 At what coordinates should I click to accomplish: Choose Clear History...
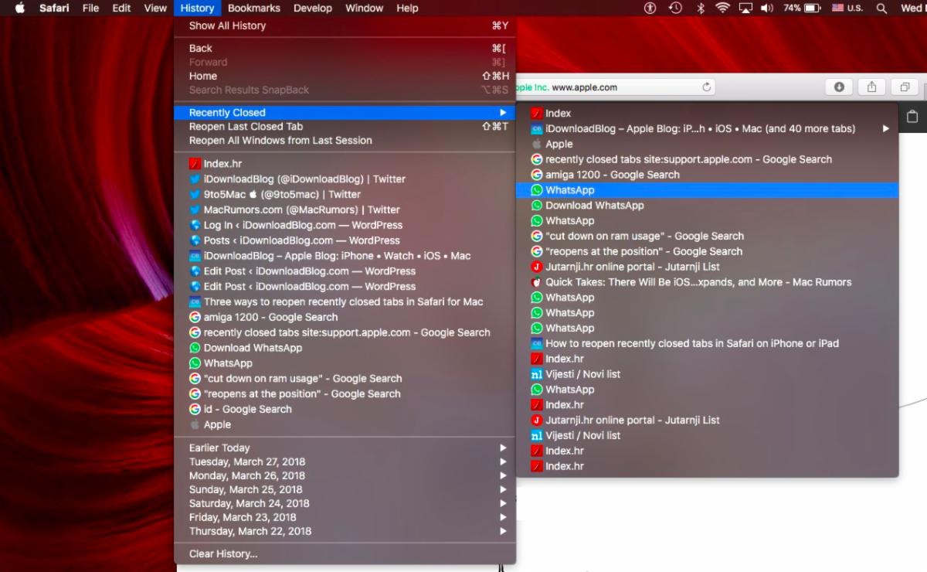(x=345, y=553)
